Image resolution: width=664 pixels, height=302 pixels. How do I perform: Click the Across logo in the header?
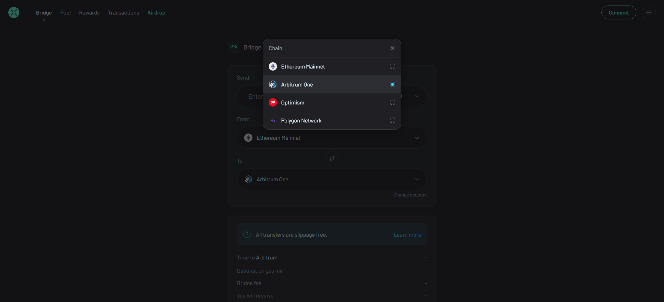[14, 12]
